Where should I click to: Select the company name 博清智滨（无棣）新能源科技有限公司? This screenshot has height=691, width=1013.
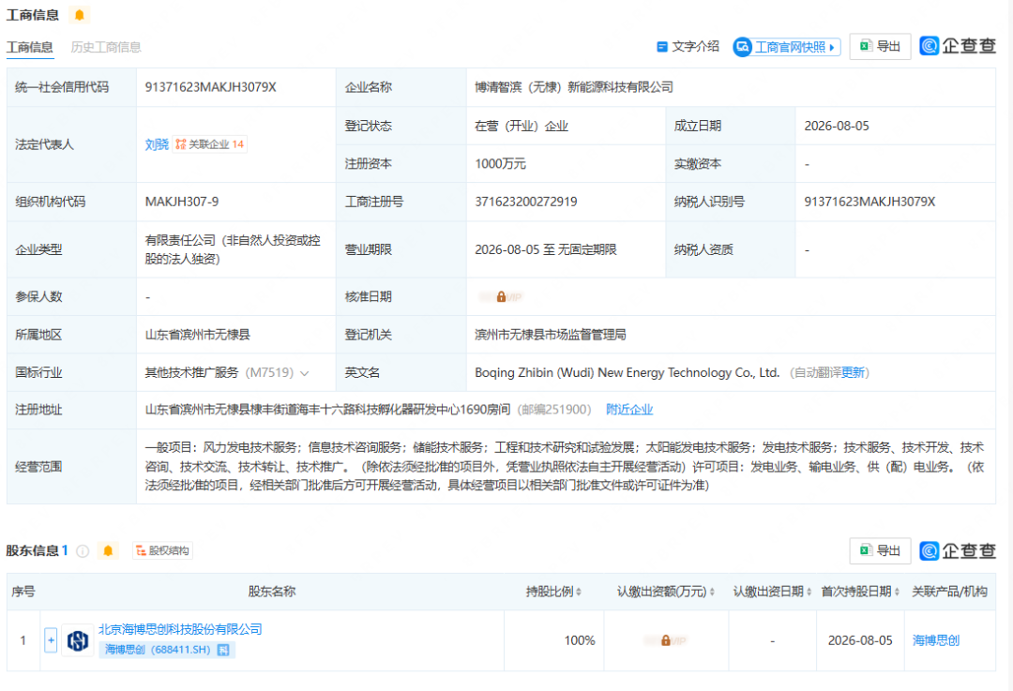coord(574,87)
